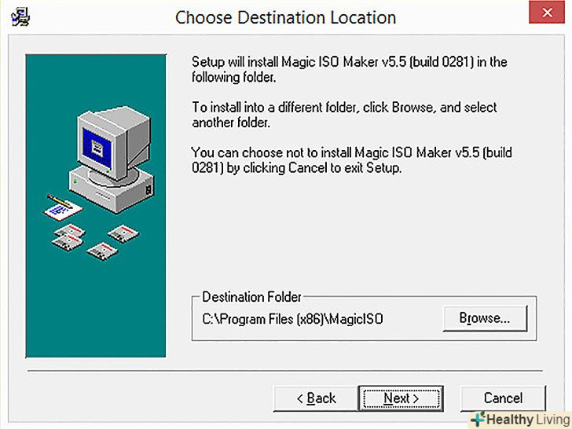Open the Browse... folder picker
Image resolution: width=572 pixels, height=429 pixels.
click(485, 318)
